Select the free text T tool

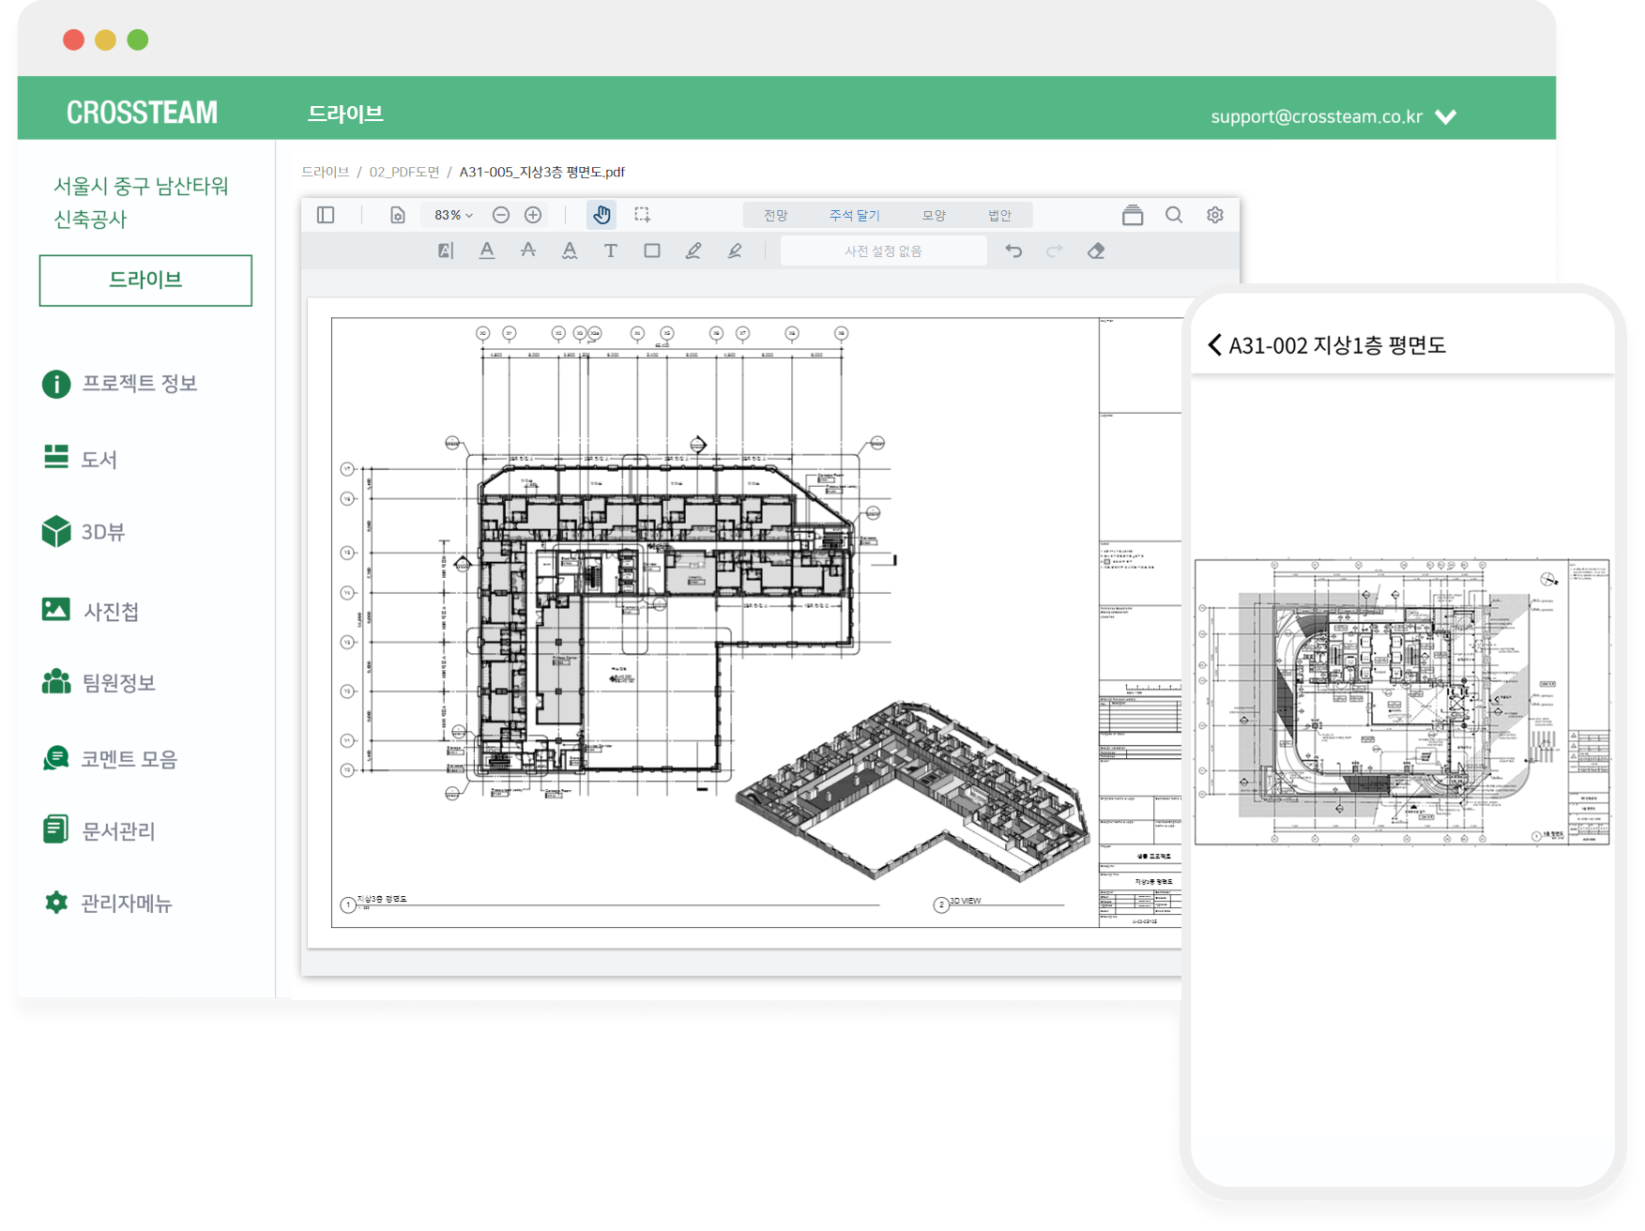tap(611, 251)
